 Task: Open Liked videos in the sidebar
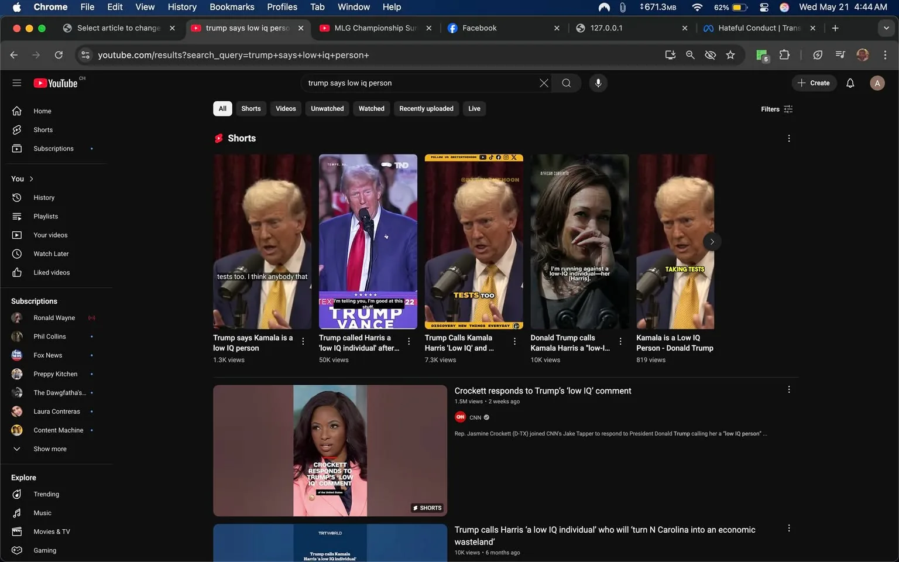point(52,272)
